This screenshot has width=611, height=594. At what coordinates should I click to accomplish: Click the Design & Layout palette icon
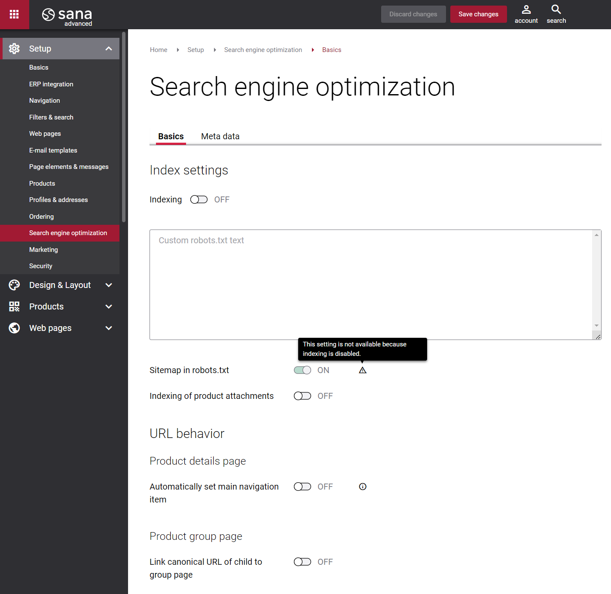click(14, 285)
